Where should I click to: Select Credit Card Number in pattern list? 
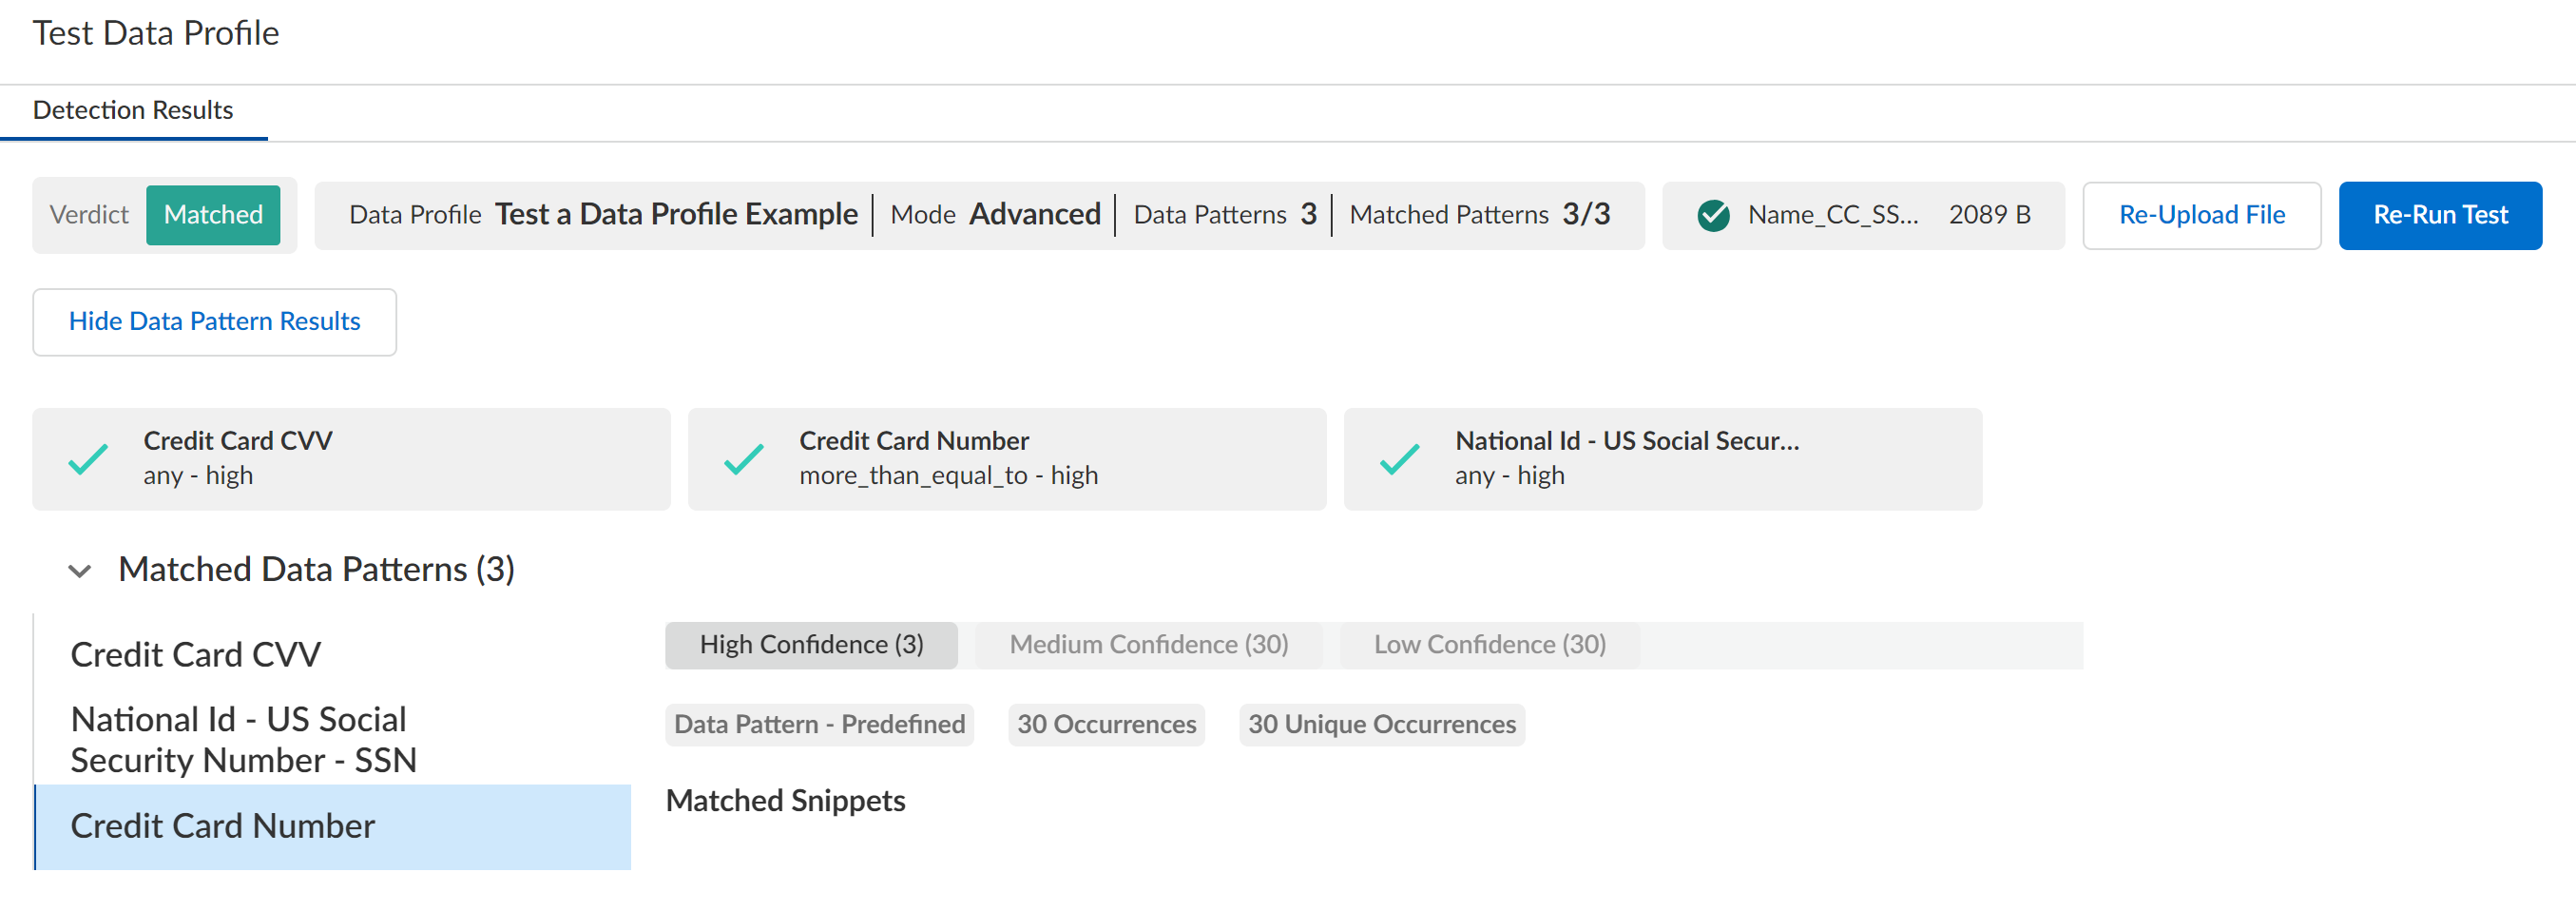click(223, 826)
